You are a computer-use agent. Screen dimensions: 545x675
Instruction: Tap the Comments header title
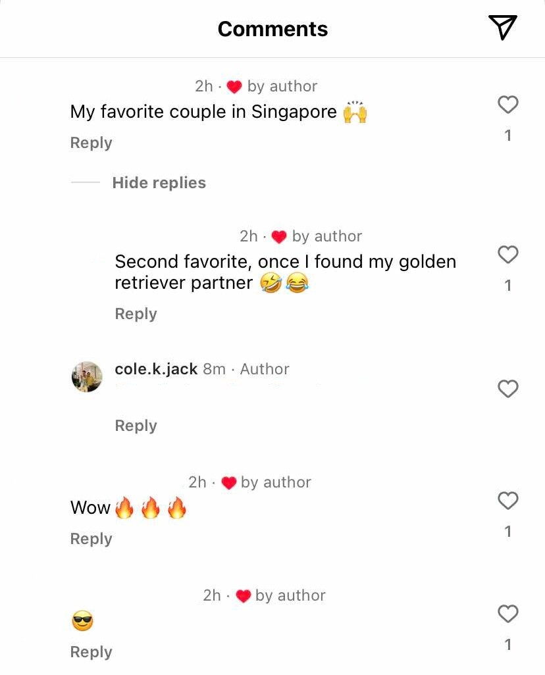point(272,29)
